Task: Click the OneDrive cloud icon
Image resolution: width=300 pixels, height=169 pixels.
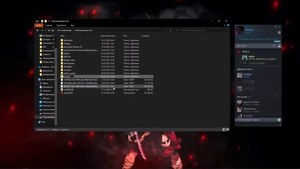Action: 39,67
